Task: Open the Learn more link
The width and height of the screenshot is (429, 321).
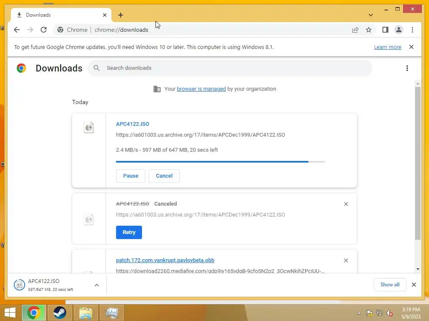Action: pyautogui.click(x=388, y=47)
